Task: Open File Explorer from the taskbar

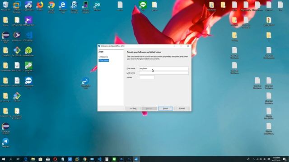Action: point(33,159)
